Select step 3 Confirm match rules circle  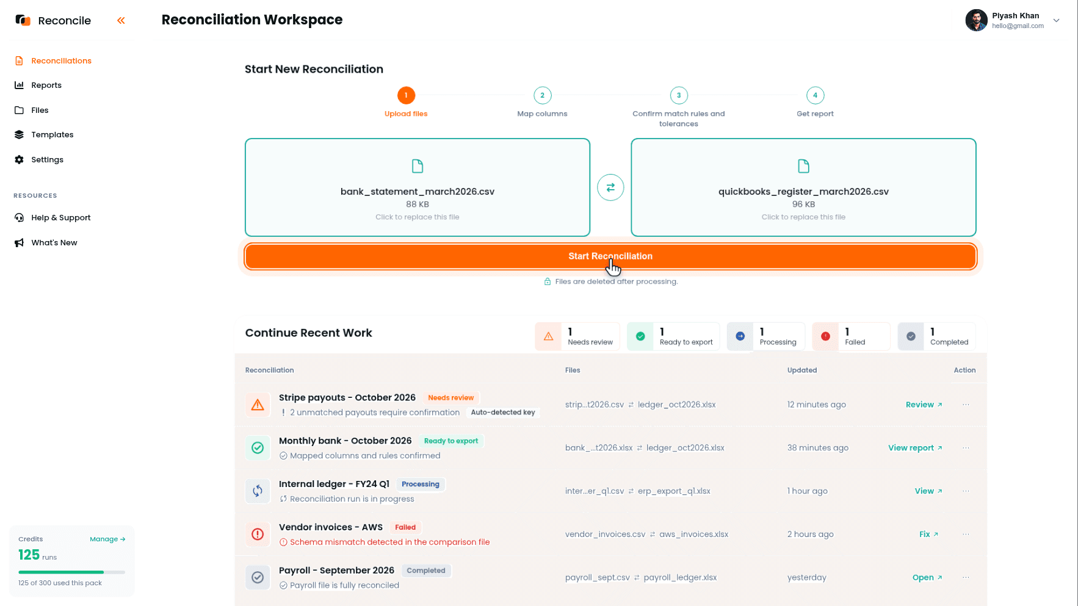[x=679, y=95]
